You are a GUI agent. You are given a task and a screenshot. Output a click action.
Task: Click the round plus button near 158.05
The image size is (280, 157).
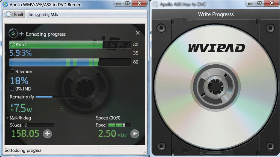pyautogui.click(x=47, y=134)
